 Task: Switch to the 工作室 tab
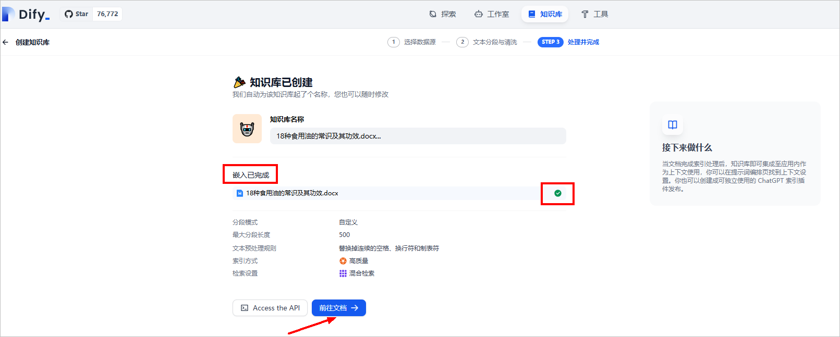492,14
